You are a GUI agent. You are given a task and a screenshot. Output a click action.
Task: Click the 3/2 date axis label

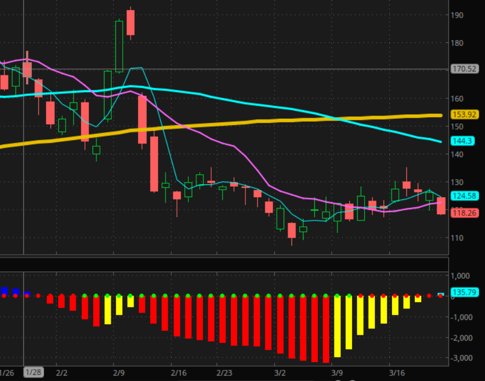[x=280, y=372]
